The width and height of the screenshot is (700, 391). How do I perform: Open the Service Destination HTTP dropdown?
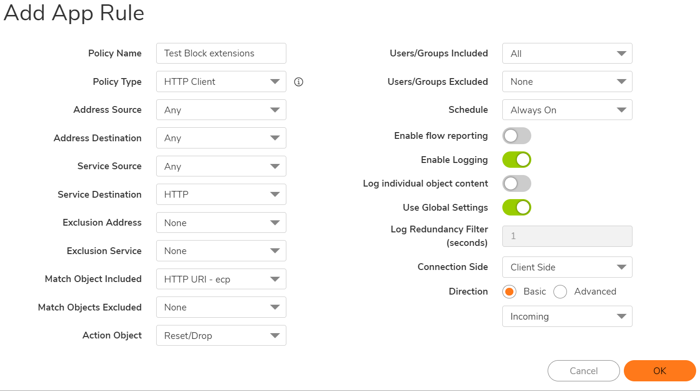(x=221, y=195)
